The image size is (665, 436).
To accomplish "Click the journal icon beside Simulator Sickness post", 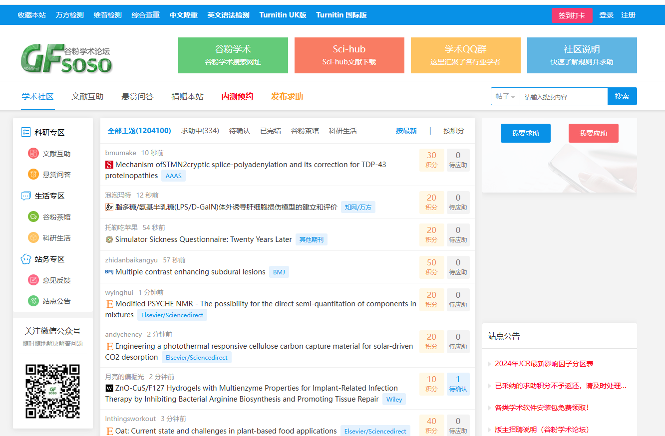I will 109,239.
